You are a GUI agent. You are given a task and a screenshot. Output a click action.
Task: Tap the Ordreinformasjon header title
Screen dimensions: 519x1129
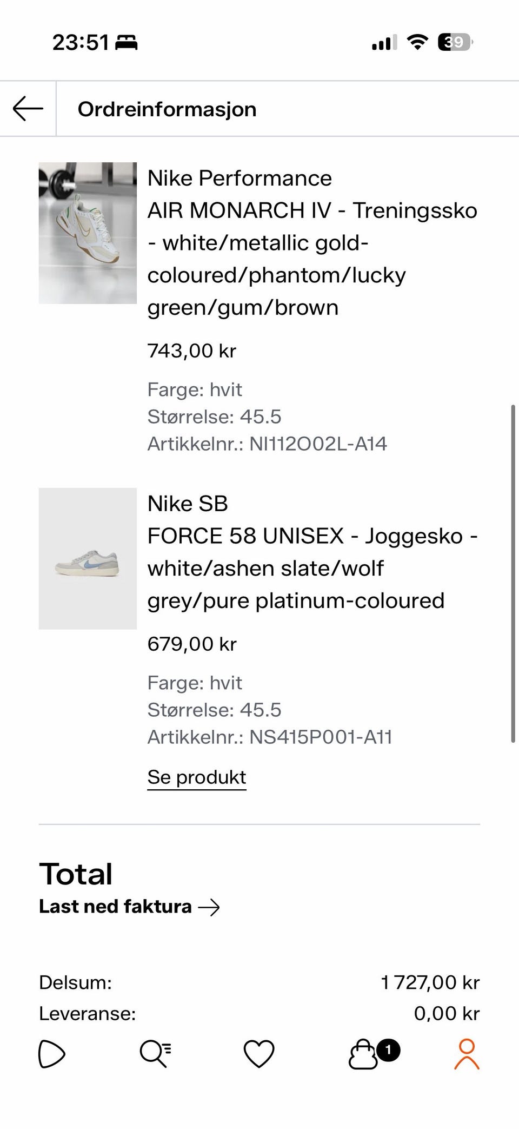click(x=167, y=109)
